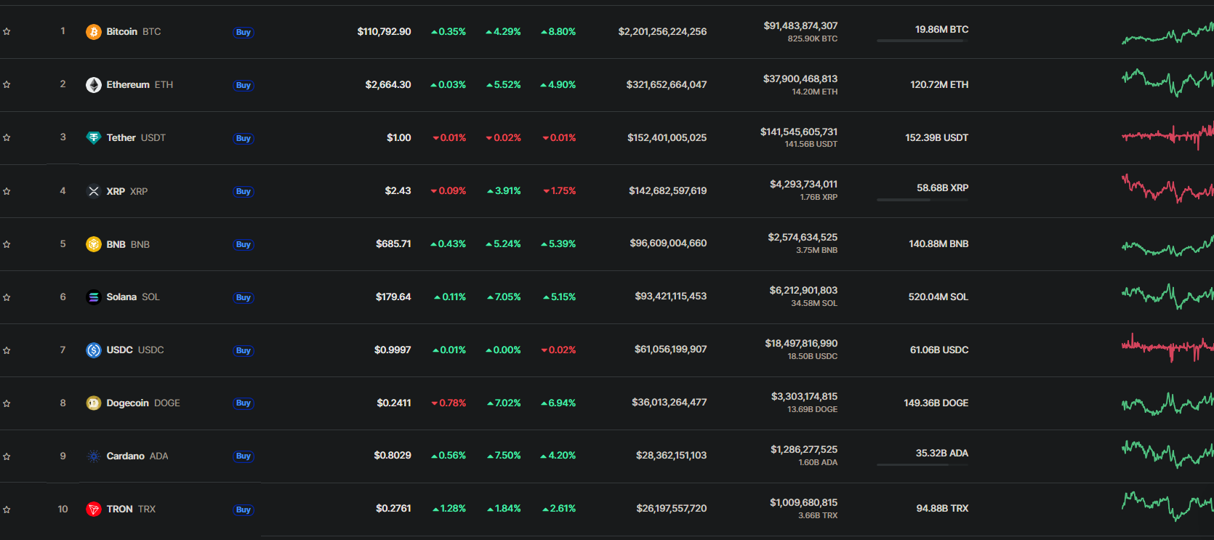Open the Solana name link
The width and height of the screenshot is (1214, 540).
coord(121,297)
